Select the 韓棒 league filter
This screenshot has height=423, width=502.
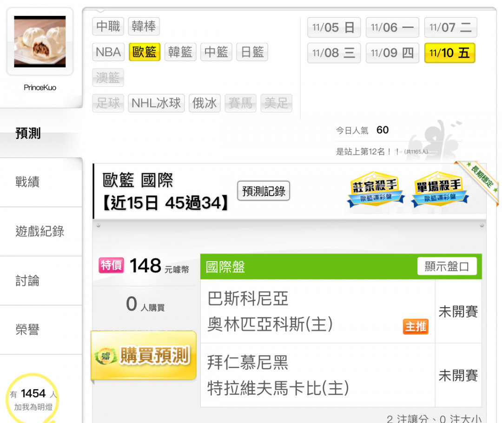coord(144,26)
